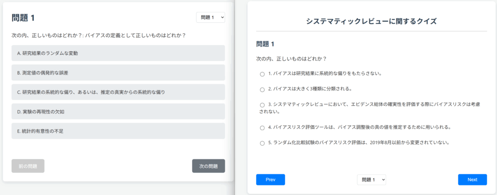Click the blue Prev button
The height and width of the screenshot is (195, 497).
coord(270,180)
